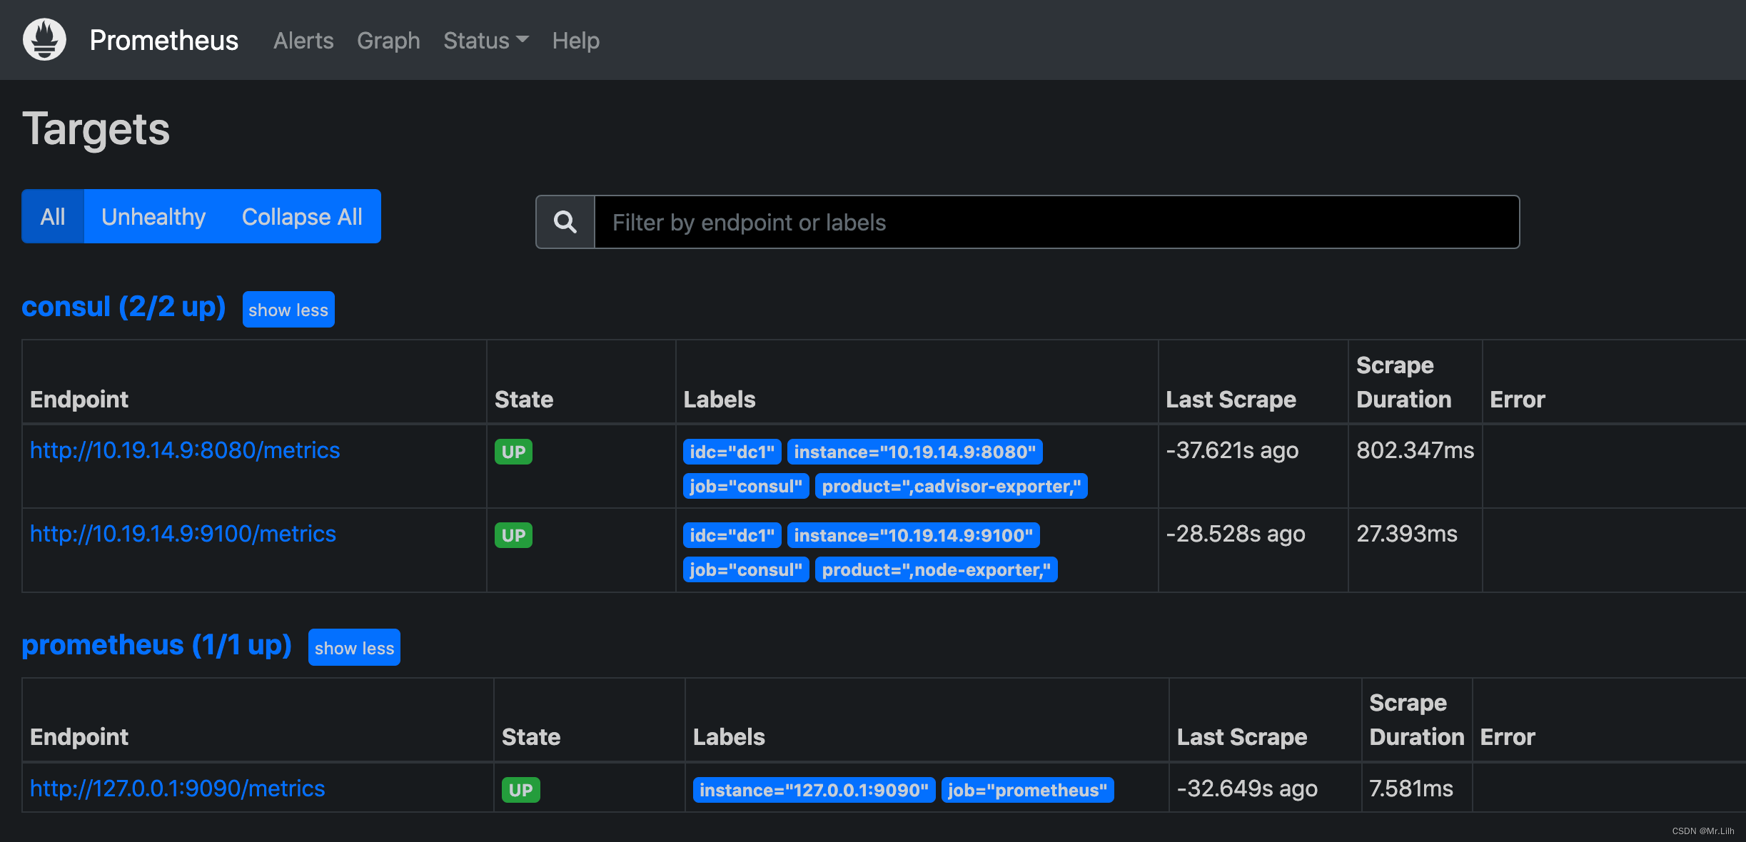
Task: Collapse prometheus group with show less
Action: click(354, 648)
